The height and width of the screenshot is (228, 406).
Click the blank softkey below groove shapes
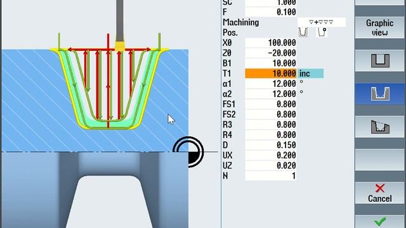[x=380, y=160]
